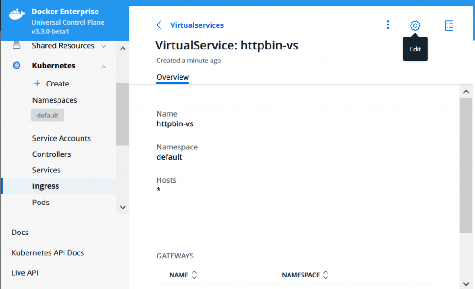Sort gateways by the NAME sort arrows

(194, 275)
